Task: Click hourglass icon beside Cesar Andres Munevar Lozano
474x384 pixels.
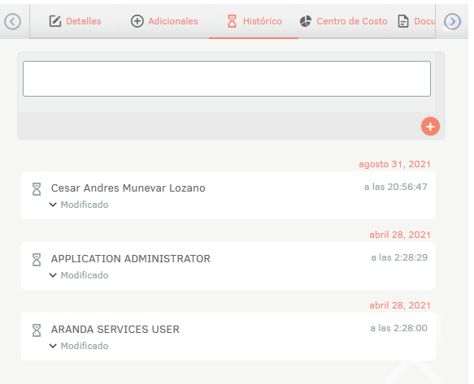Action: click(37, 189)
